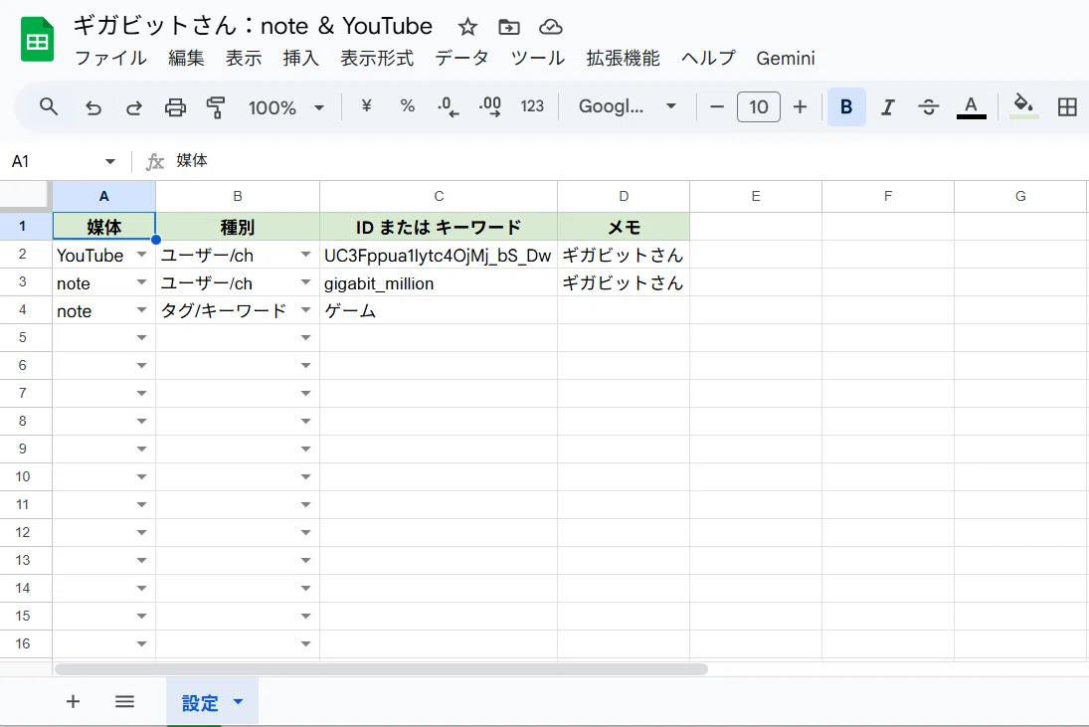Open the search menus magnifier tool
This screenshot has width=1089, height=727.
(x=49, y=107)
